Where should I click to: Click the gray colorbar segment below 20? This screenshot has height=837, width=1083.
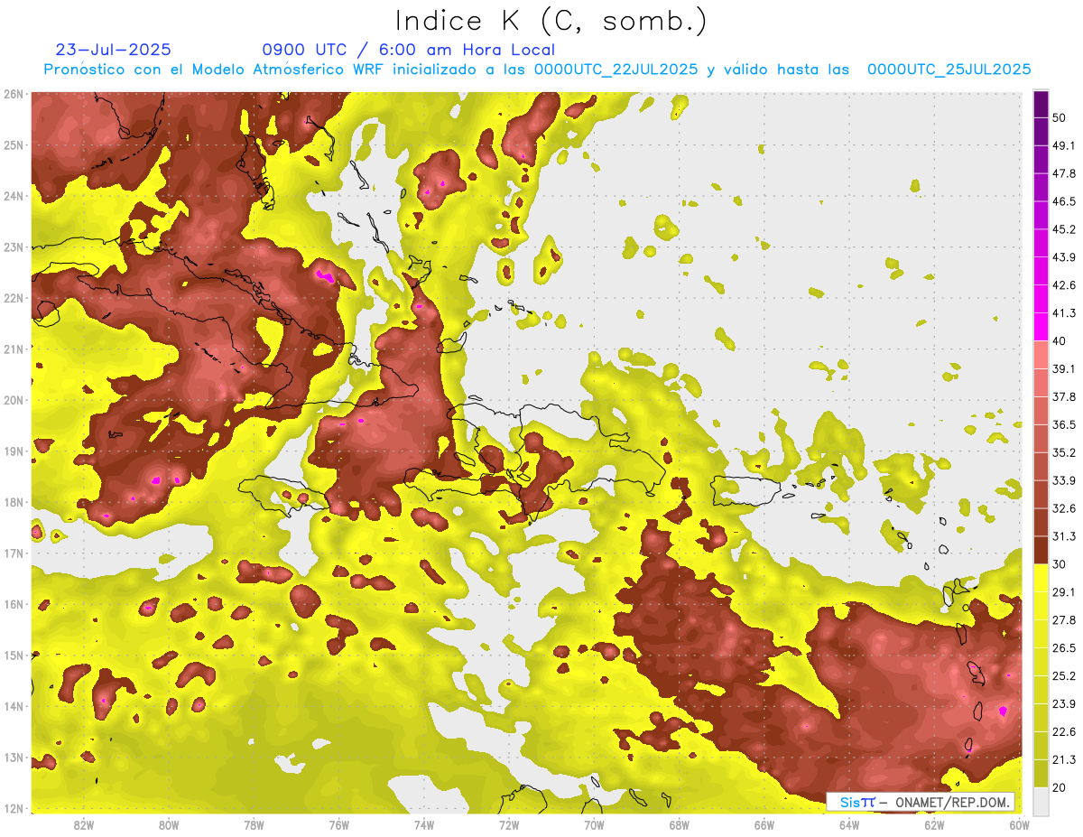1041,801
